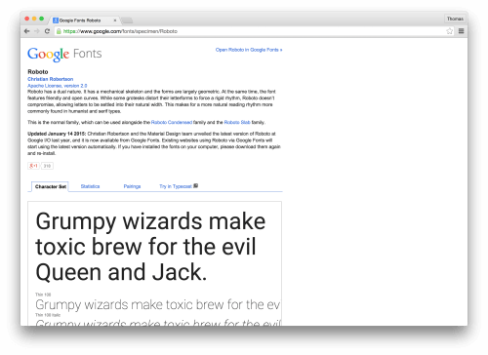Open Roboto in Google Fonts link

click(249, 50)
